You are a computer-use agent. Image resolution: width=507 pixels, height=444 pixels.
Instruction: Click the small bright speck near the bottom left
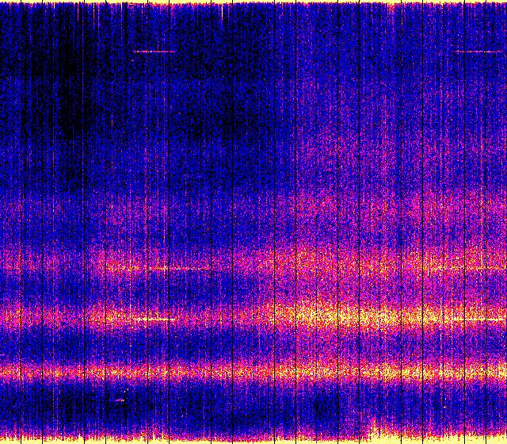tap(120, 400)
